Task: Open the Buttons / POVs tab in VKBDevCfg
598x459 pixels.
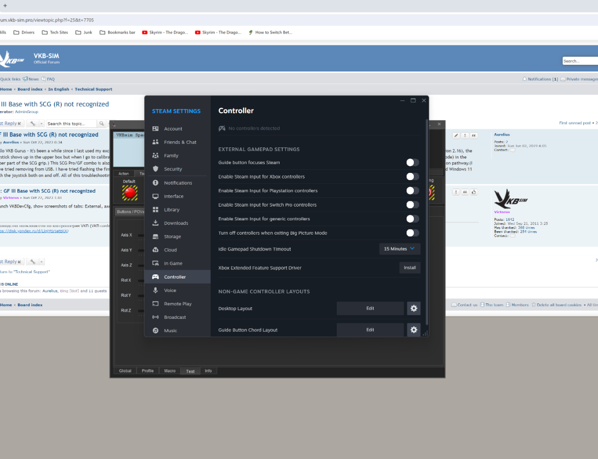Action: coord(130,212)
